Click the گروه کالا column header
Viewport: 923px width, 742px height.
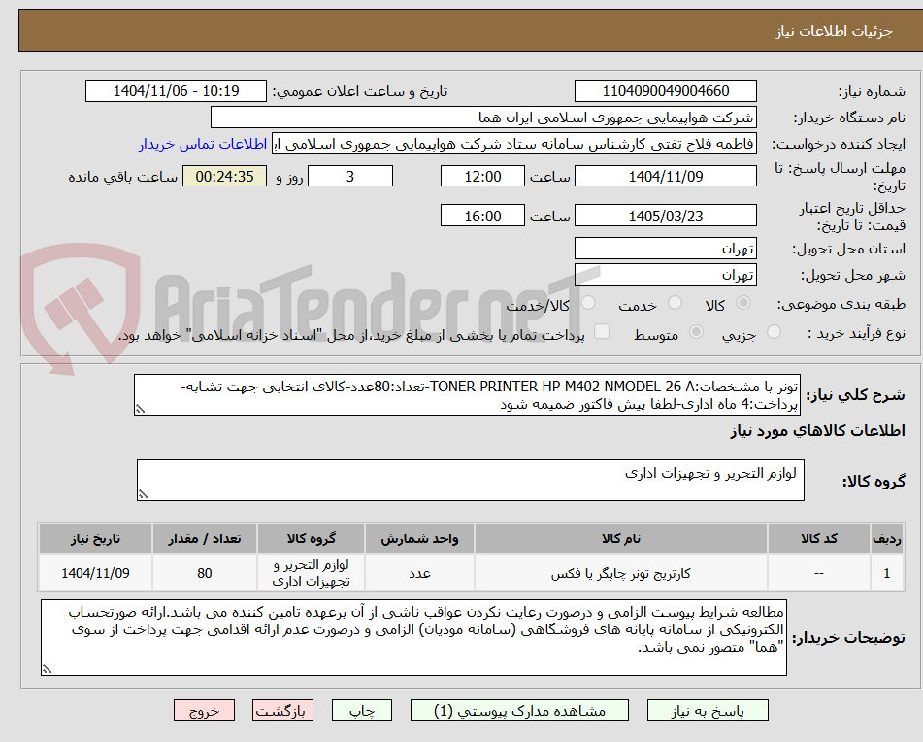point(311,539)
